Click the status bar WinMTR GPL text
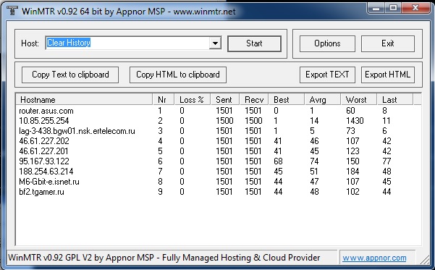This screenshot has height=270, width=435. (164, 258)
